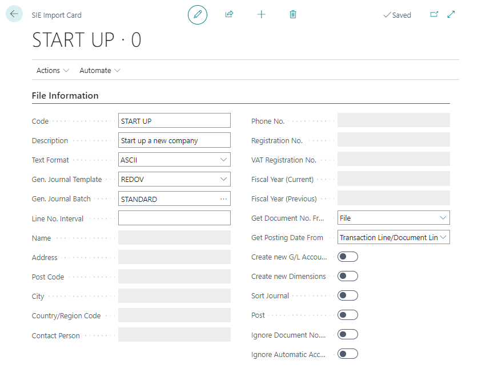Toggle Ignore Automatic Acc. switch
Image resolution: width=490 pixels, height=377 pixels.
point(347,354)
